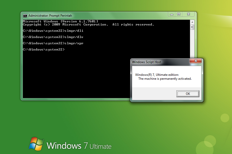Click the "Administrator: Prompt Perintah" title text

[x=50, y=16]
